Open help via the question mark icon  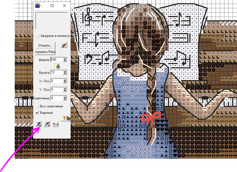66,118
